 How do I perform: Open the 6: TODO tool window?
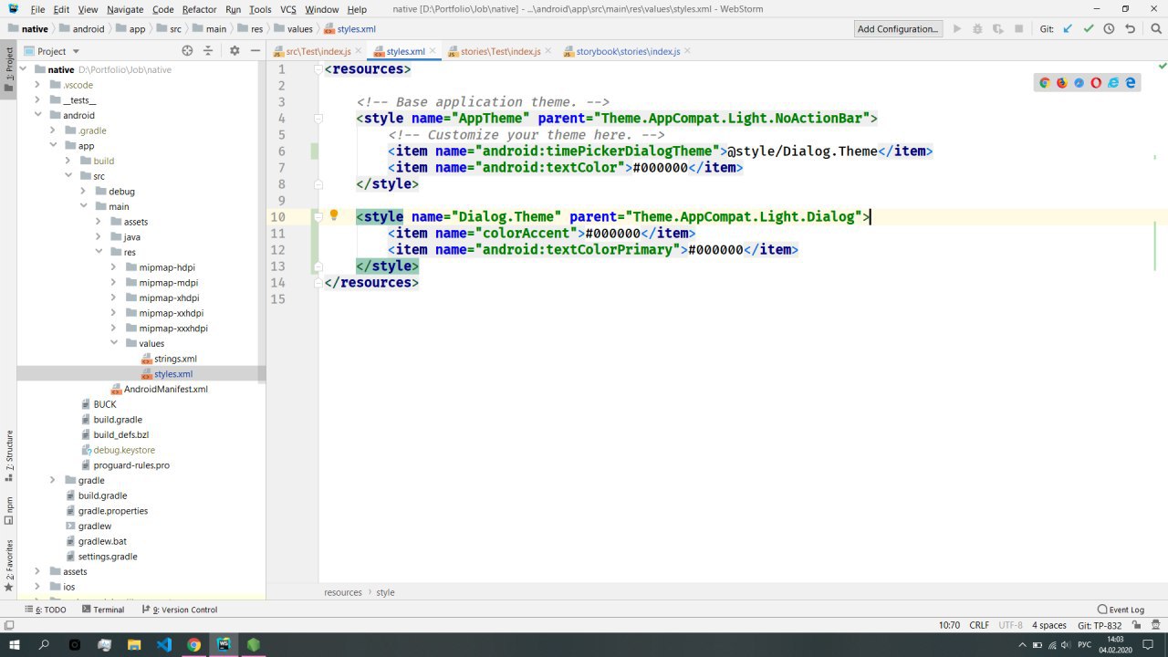pos(45,610)
